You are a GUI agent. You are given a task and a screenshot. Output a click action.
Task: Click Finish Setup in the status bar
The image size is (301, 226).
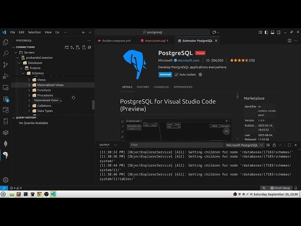[280, 188]
